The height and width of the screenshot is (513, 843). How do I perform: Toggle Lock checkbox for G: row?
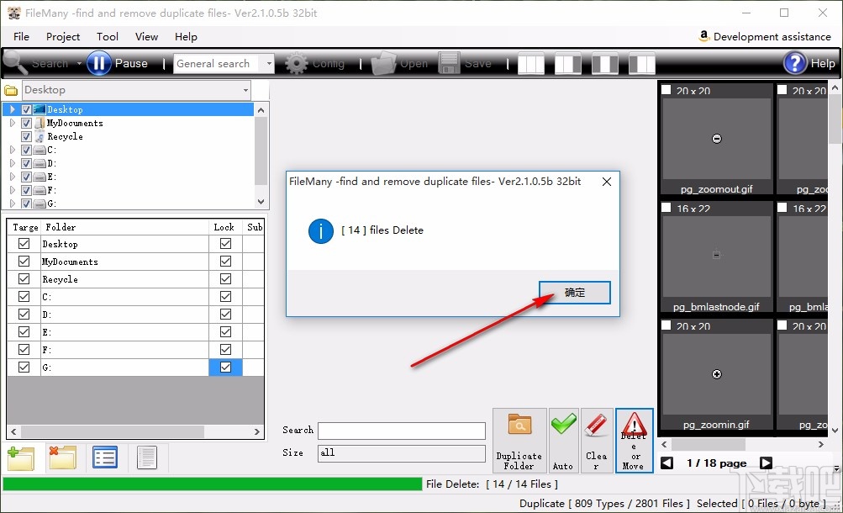[x=226, y=368]
